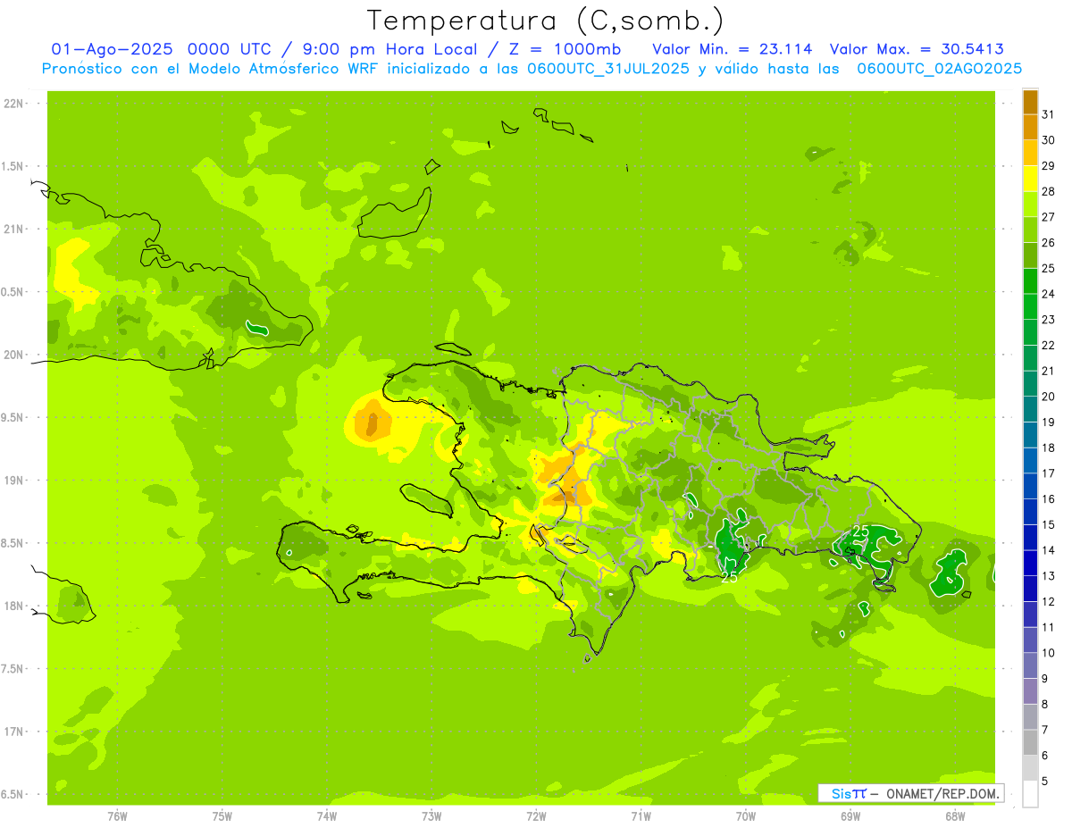Click the "Temperatura (C,somb.)" map title
Screen dimensions: 1072x828
pyautogui.click(x=546, y=21)
